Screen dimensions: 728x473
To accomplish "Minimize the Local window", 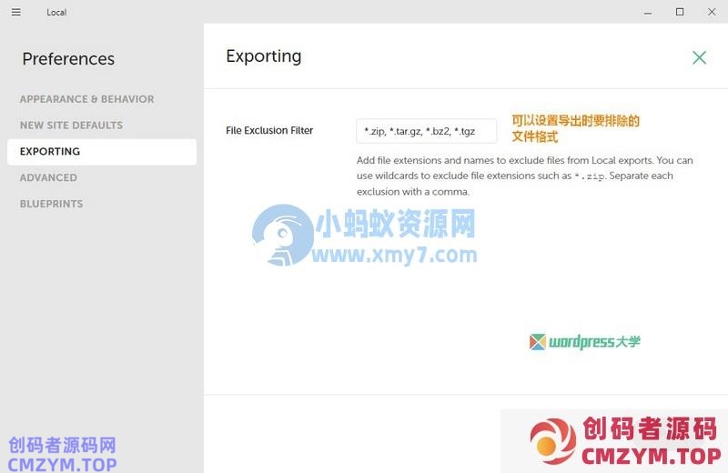I will pyautogui.click(x=647, y=12).
